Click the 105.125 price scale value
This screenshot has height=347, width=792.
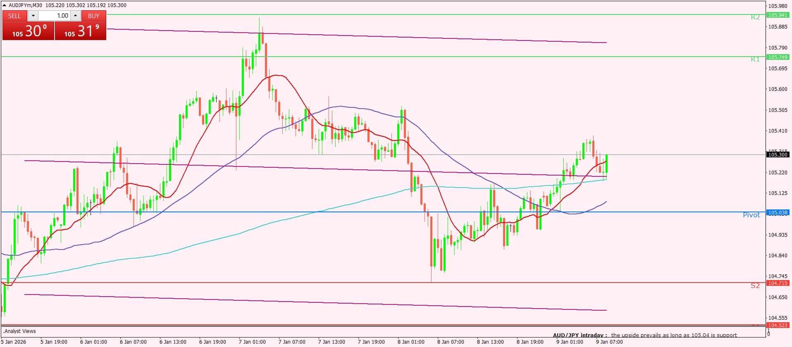click(x=777, y=193)
